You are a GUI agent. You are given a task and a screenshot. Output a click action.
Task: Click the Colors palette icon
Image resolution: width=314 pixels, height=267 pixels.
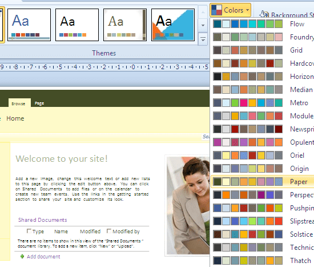217,10
